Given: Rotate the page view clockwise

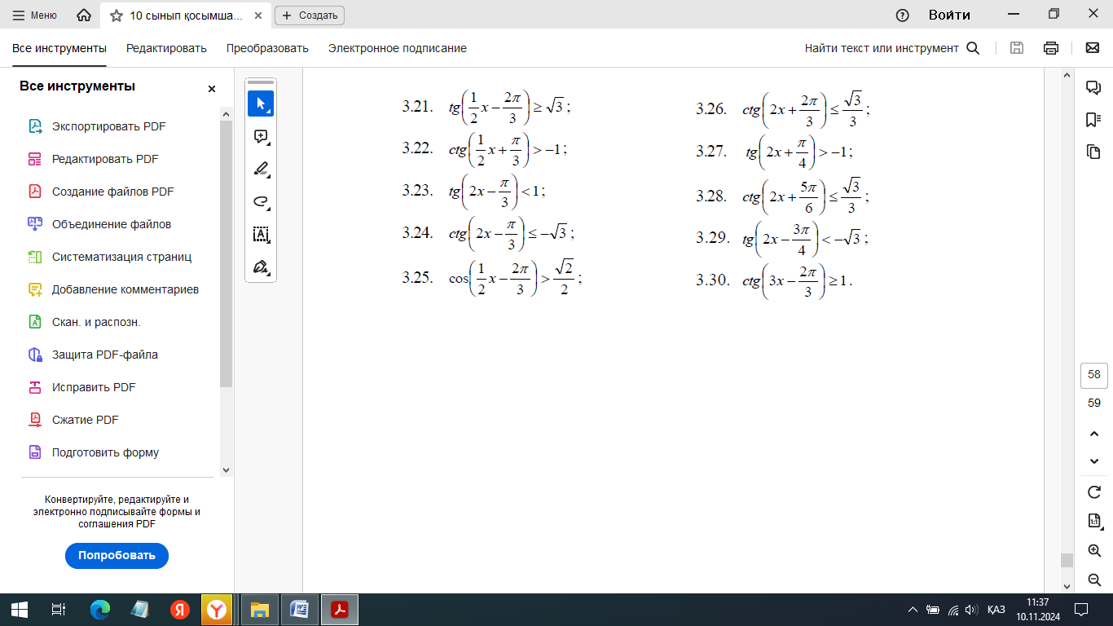Looking at the screenshot, I should (x=1094, y=492).
